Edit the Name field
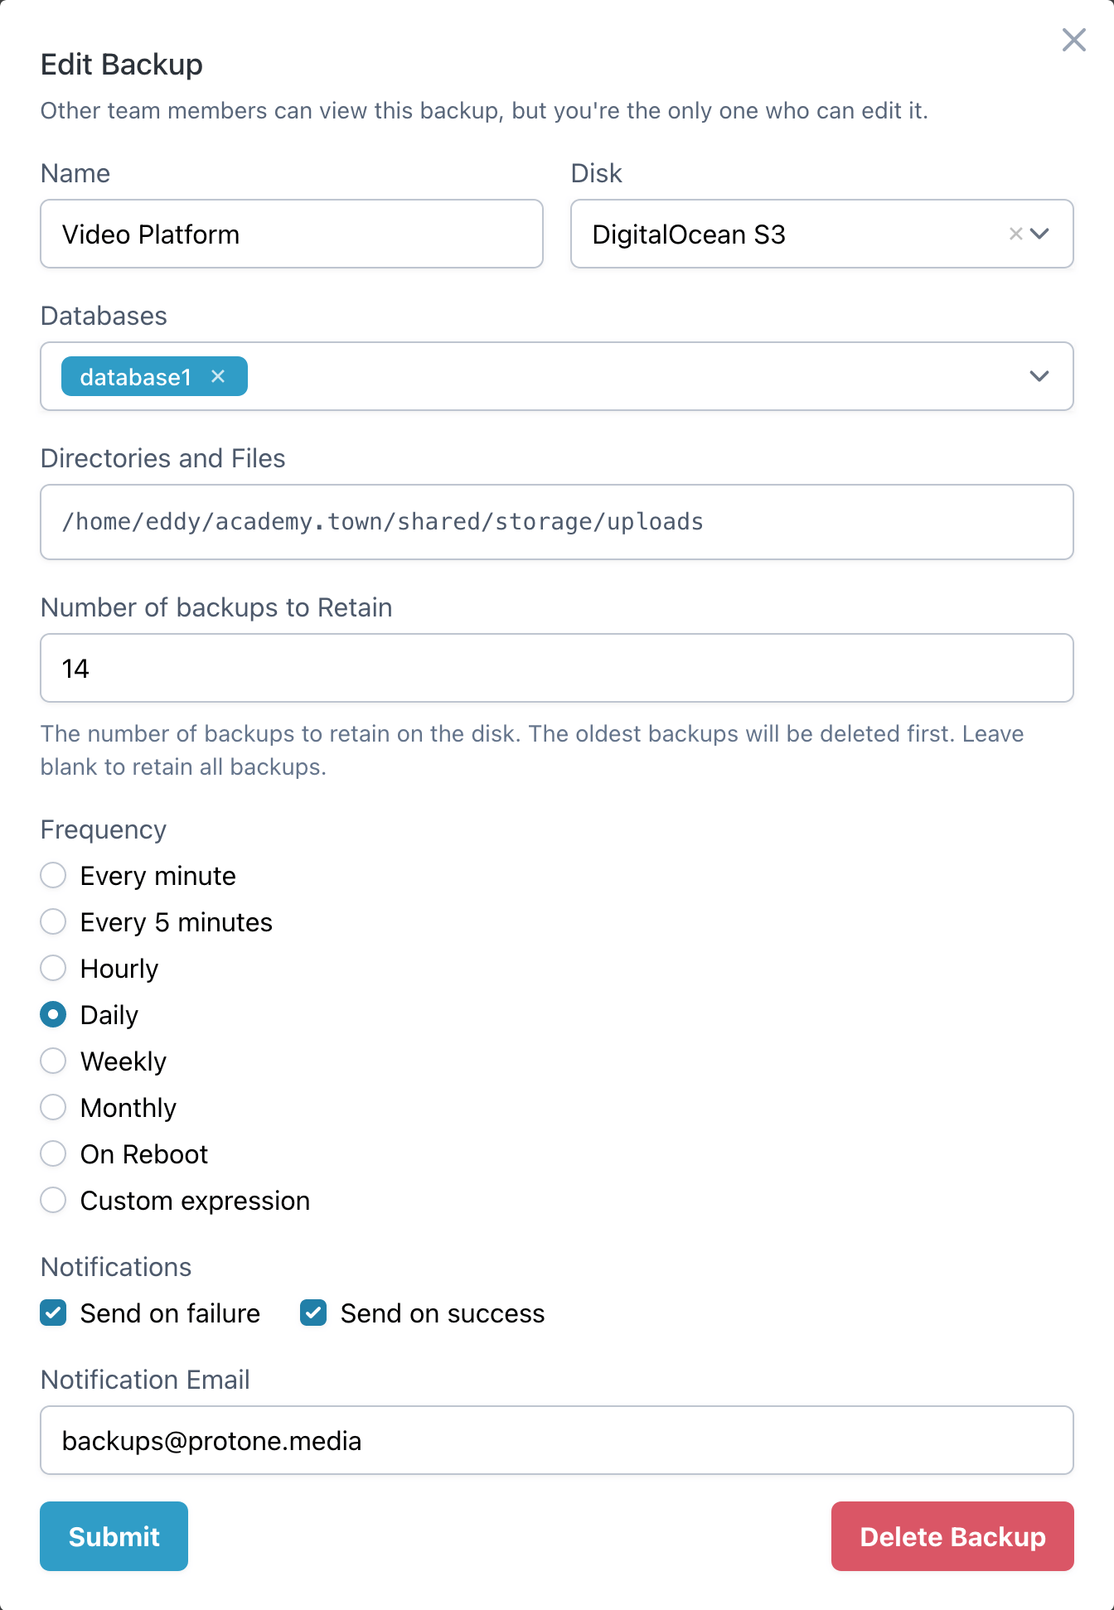 pos(291,234)
